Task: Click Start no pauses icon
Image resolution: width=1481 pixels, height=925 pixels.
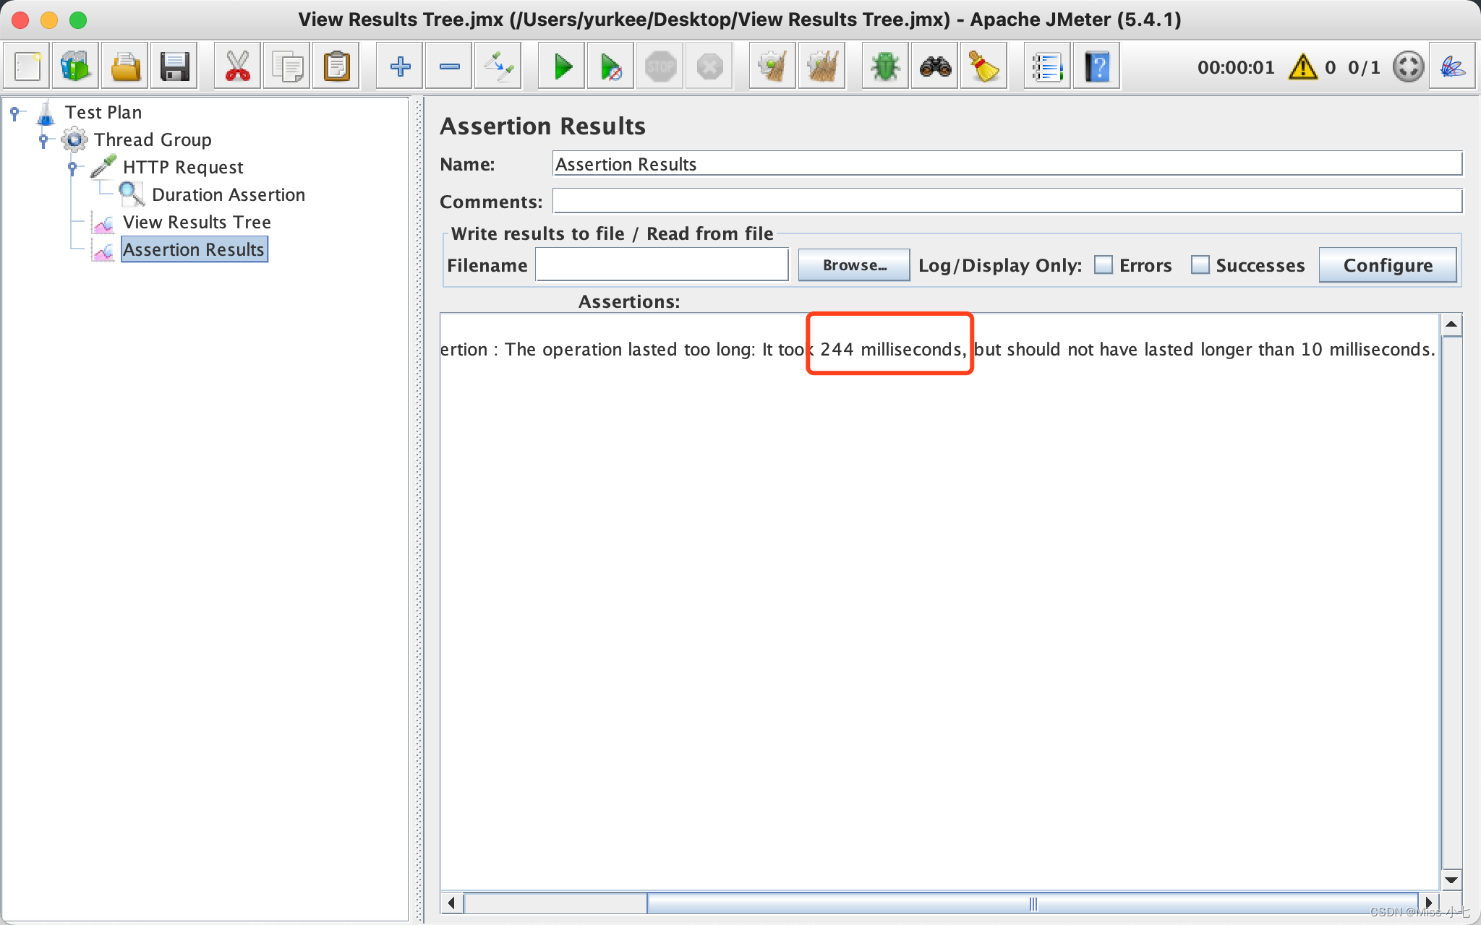Action: 611,67
